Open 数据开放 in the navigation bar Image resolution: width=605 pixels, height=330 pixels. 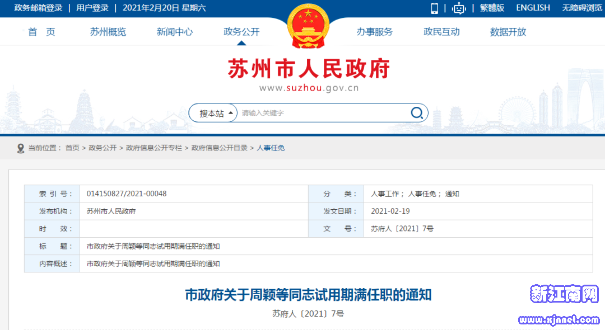coord(508,32)
